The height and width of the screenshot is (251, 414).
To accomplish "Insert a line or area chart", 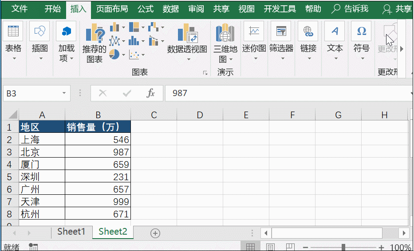I will tap(114, 41).
